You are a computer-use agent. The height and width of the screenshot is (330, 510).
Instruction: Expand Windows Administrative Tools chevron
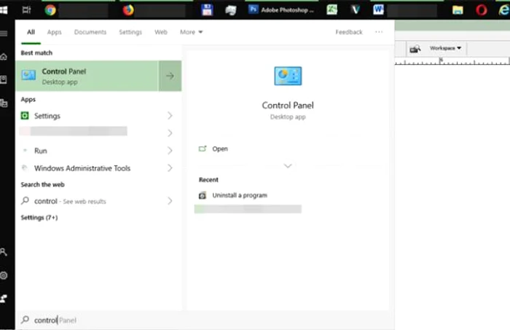(x=170, y=168)
